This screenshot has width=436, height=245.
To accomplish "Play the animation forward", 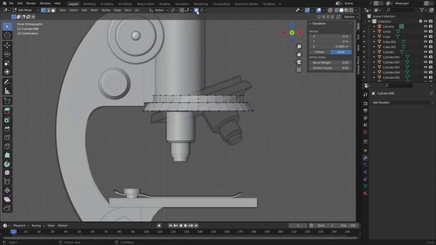I will pos(185,225).
